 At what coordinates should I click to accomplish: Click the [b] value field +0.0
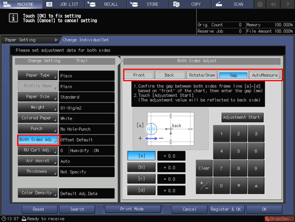point(171,168)
